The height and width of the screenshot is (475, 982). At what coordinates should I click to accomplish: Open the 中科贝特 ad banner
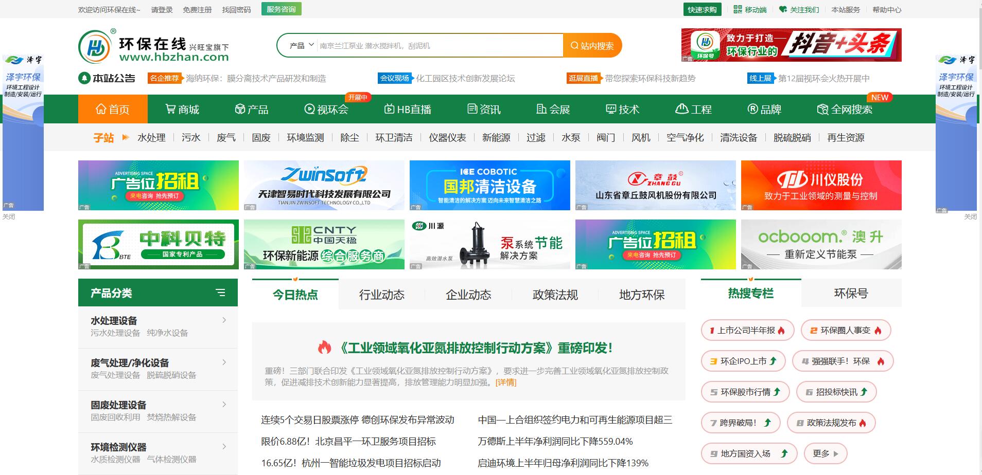(159, 244)
